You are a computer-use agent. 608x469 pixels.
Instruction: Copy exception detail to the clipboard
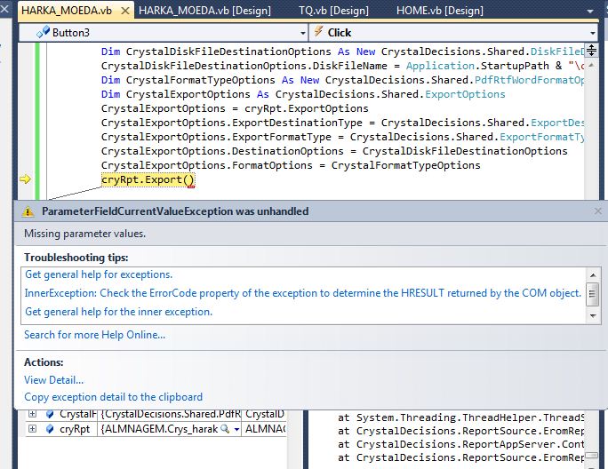point(113,397)
